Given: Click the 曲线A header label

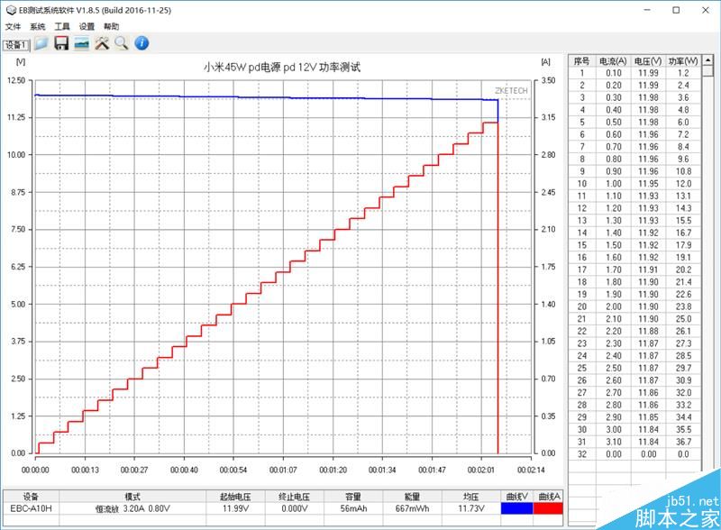Looking at the screenshot, I should click(x=549, y=497).
